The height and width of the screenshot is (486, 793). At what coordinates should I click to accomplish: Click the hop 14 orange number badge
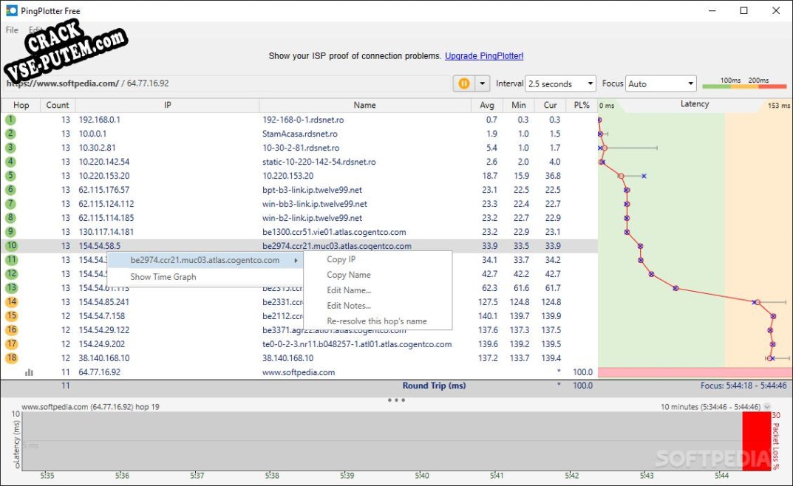coord(11,302)
